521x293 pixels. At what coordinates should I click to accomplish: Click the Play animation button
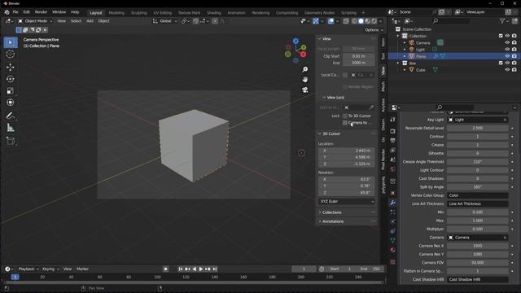[201, 269]
